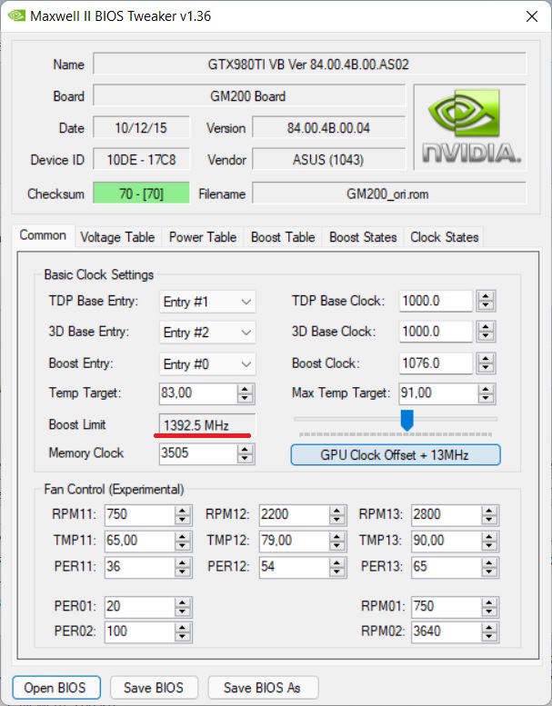Click the PER01 input field
The height and width of the screenshot is (706, 552).
[140, 606]
